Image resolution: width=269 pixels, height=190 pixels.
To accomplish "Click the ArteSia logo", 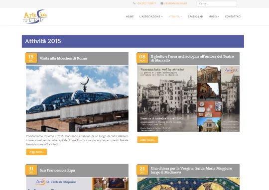I will pos(35,16).
